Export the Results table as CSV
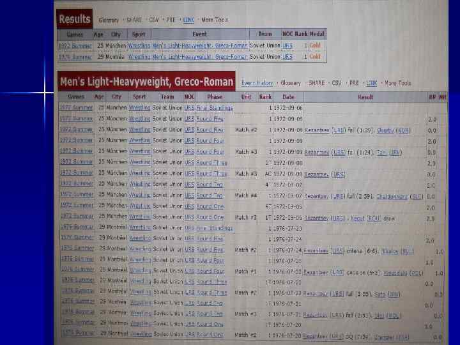Screen dimensions: 460x345 tap(154, 20)
